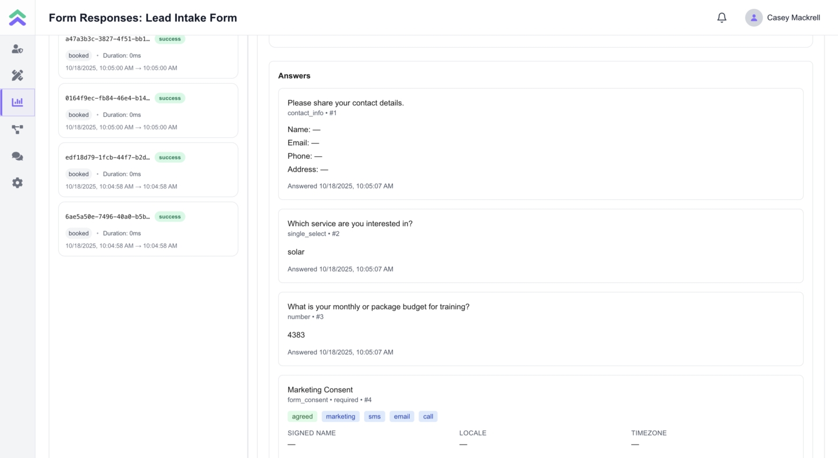Select response 0164f9ec-fb84-46e4 in list
838x458 pixels.
click(x=148, y=110)
